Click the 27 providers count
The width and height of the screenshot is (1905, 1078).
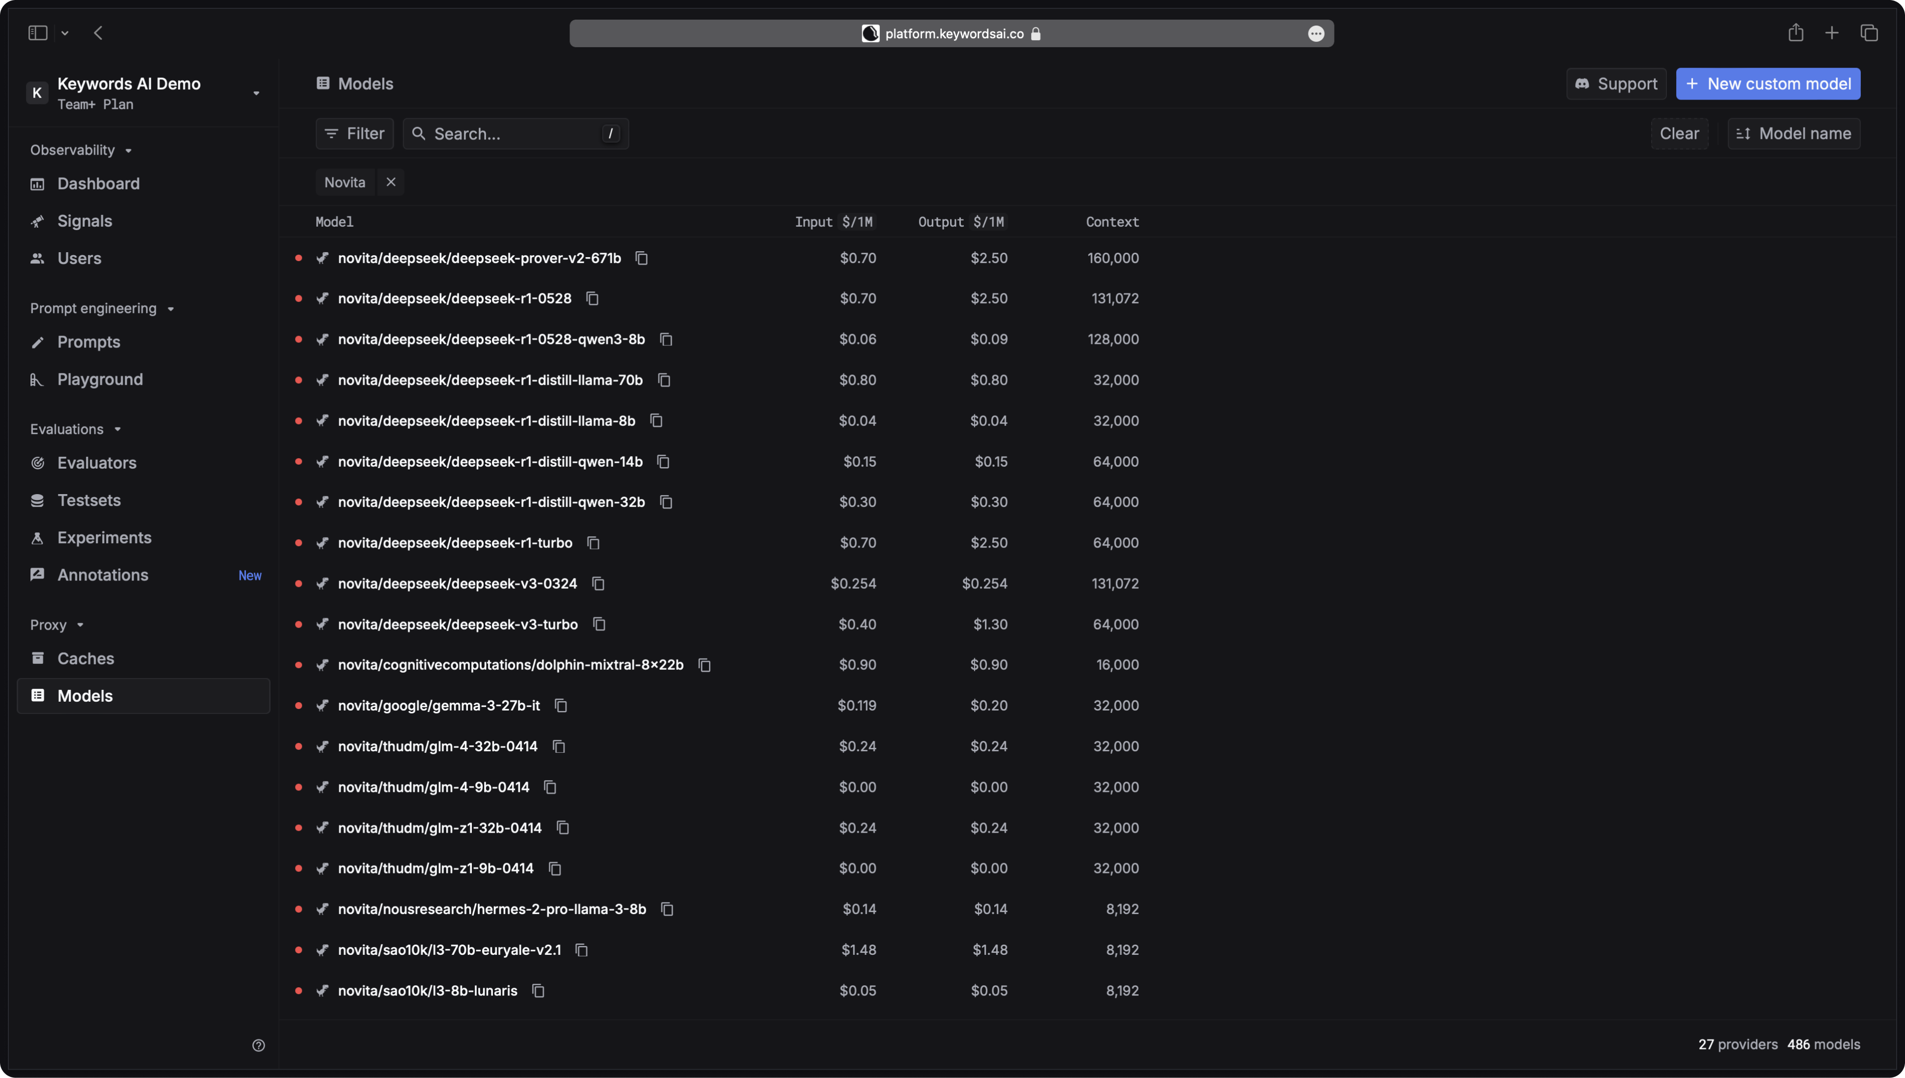point(1738,1045)
